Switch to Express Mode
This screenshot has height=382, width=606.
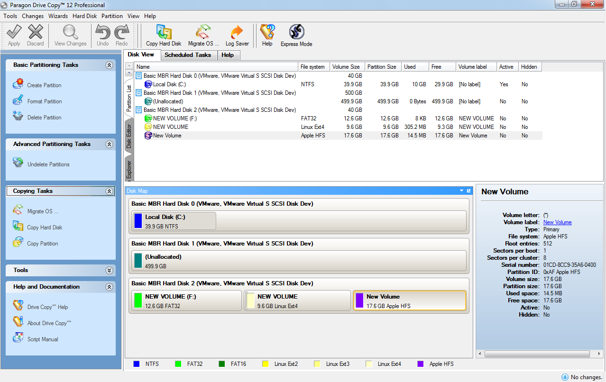[x=296, y=36]
